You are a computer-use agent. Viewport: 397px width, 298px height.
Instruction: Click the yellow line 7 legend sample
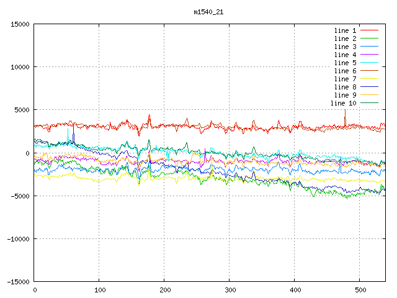pyautogui.click(x=370, y=79)
